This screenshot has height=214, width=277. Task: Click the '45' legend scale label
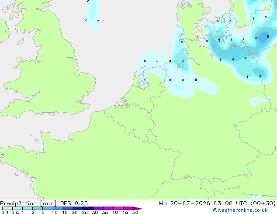point(125,212)
